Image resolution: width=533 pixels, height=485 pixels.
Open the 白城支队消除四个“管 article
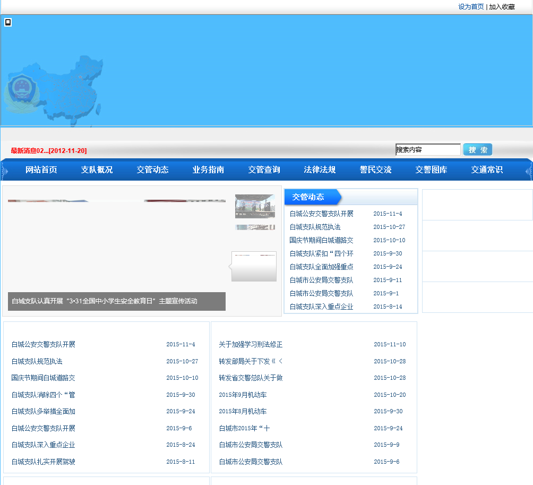tap(43, 395)
